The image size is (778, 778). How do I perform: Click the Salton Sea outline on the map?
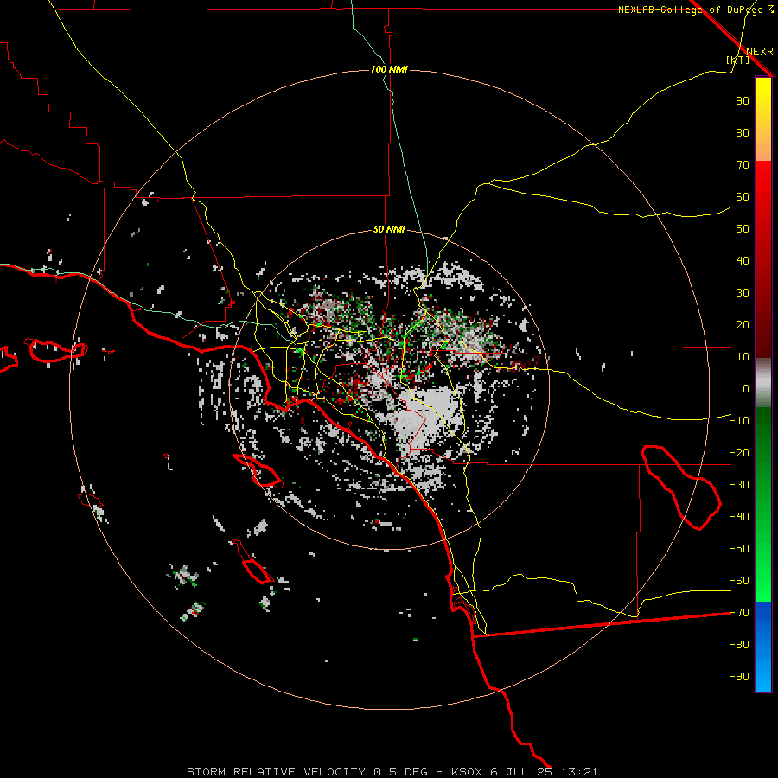click(681, 488)
